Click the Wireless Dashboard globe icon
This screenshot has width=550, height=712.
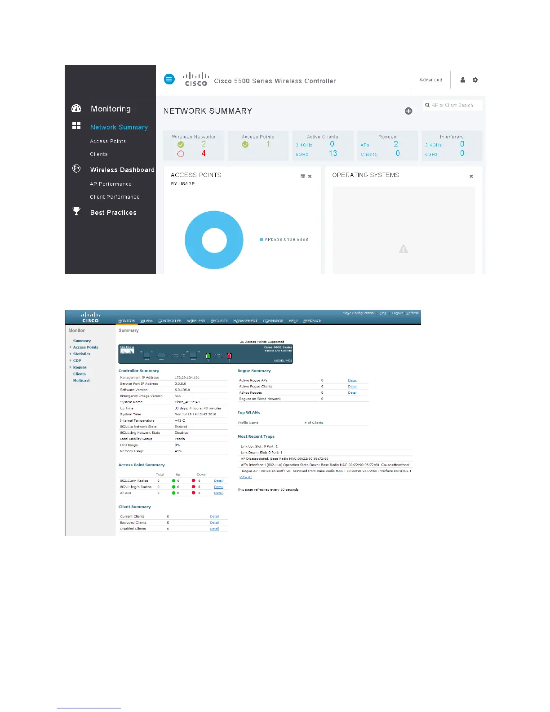[76, 169]
